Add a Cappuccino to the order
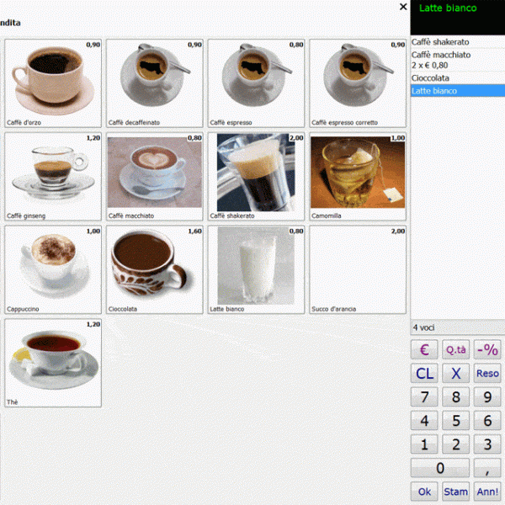The width and height of the screenshot is (505, 505). tap(53, 269)
